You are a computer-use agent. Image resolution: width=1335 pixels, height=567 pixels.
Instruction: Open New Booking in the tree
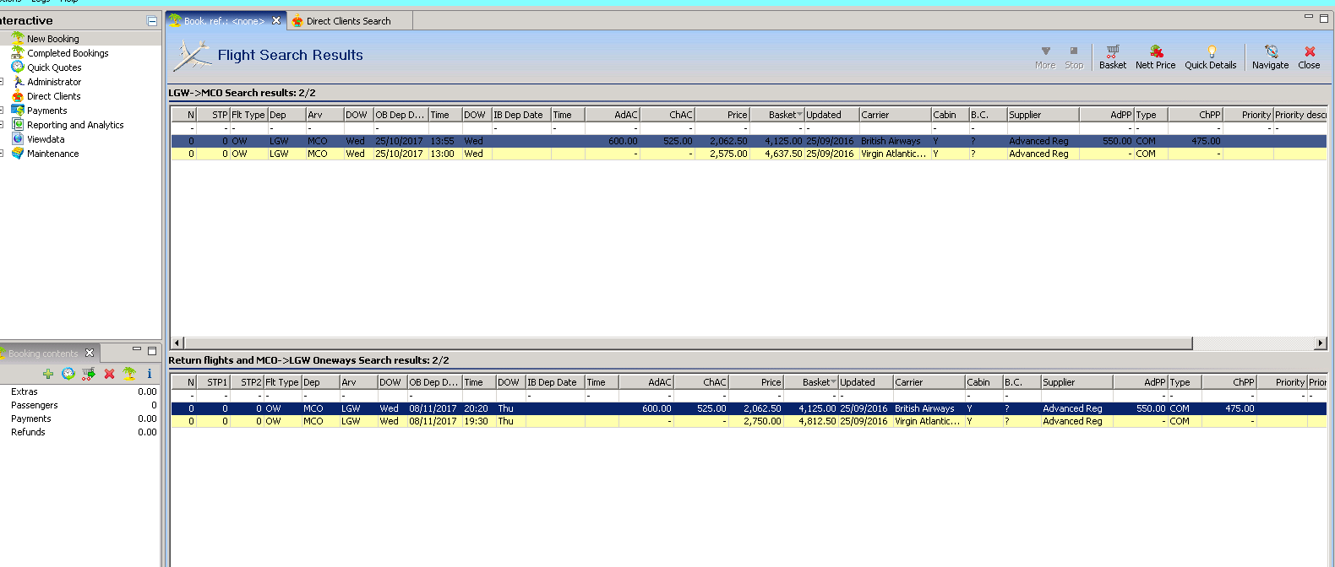pyautogui.click(x=52, y=39)
